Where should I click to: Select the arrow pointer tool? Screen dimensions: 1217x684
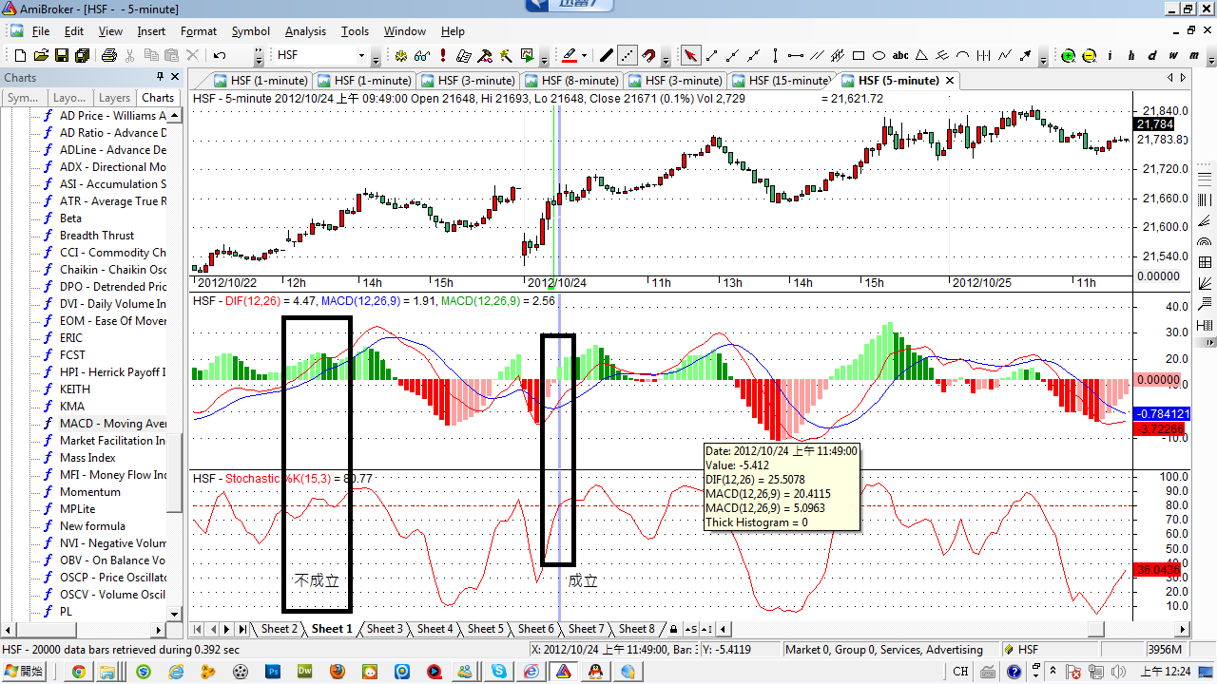690,55
